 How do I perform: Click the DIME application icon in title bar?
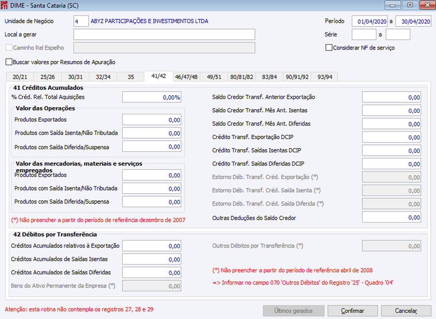pos(4,5)
